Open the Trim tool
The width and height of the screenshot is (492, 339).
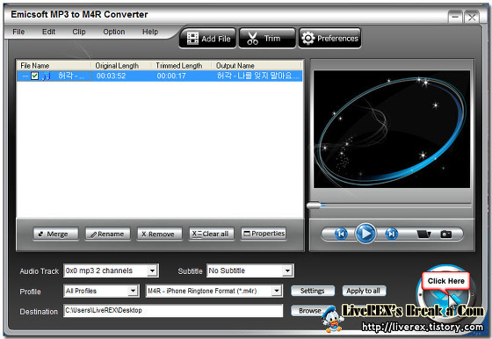(267, 39)
